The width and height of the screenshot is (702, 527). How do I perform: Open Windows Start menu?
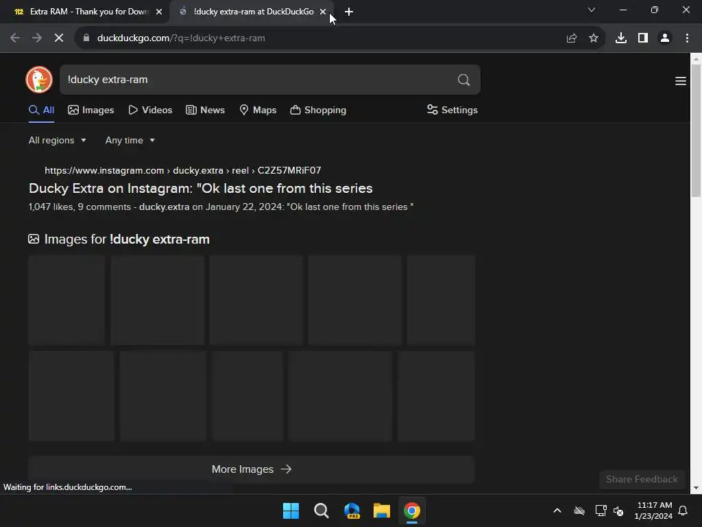(x=291, y=511)
